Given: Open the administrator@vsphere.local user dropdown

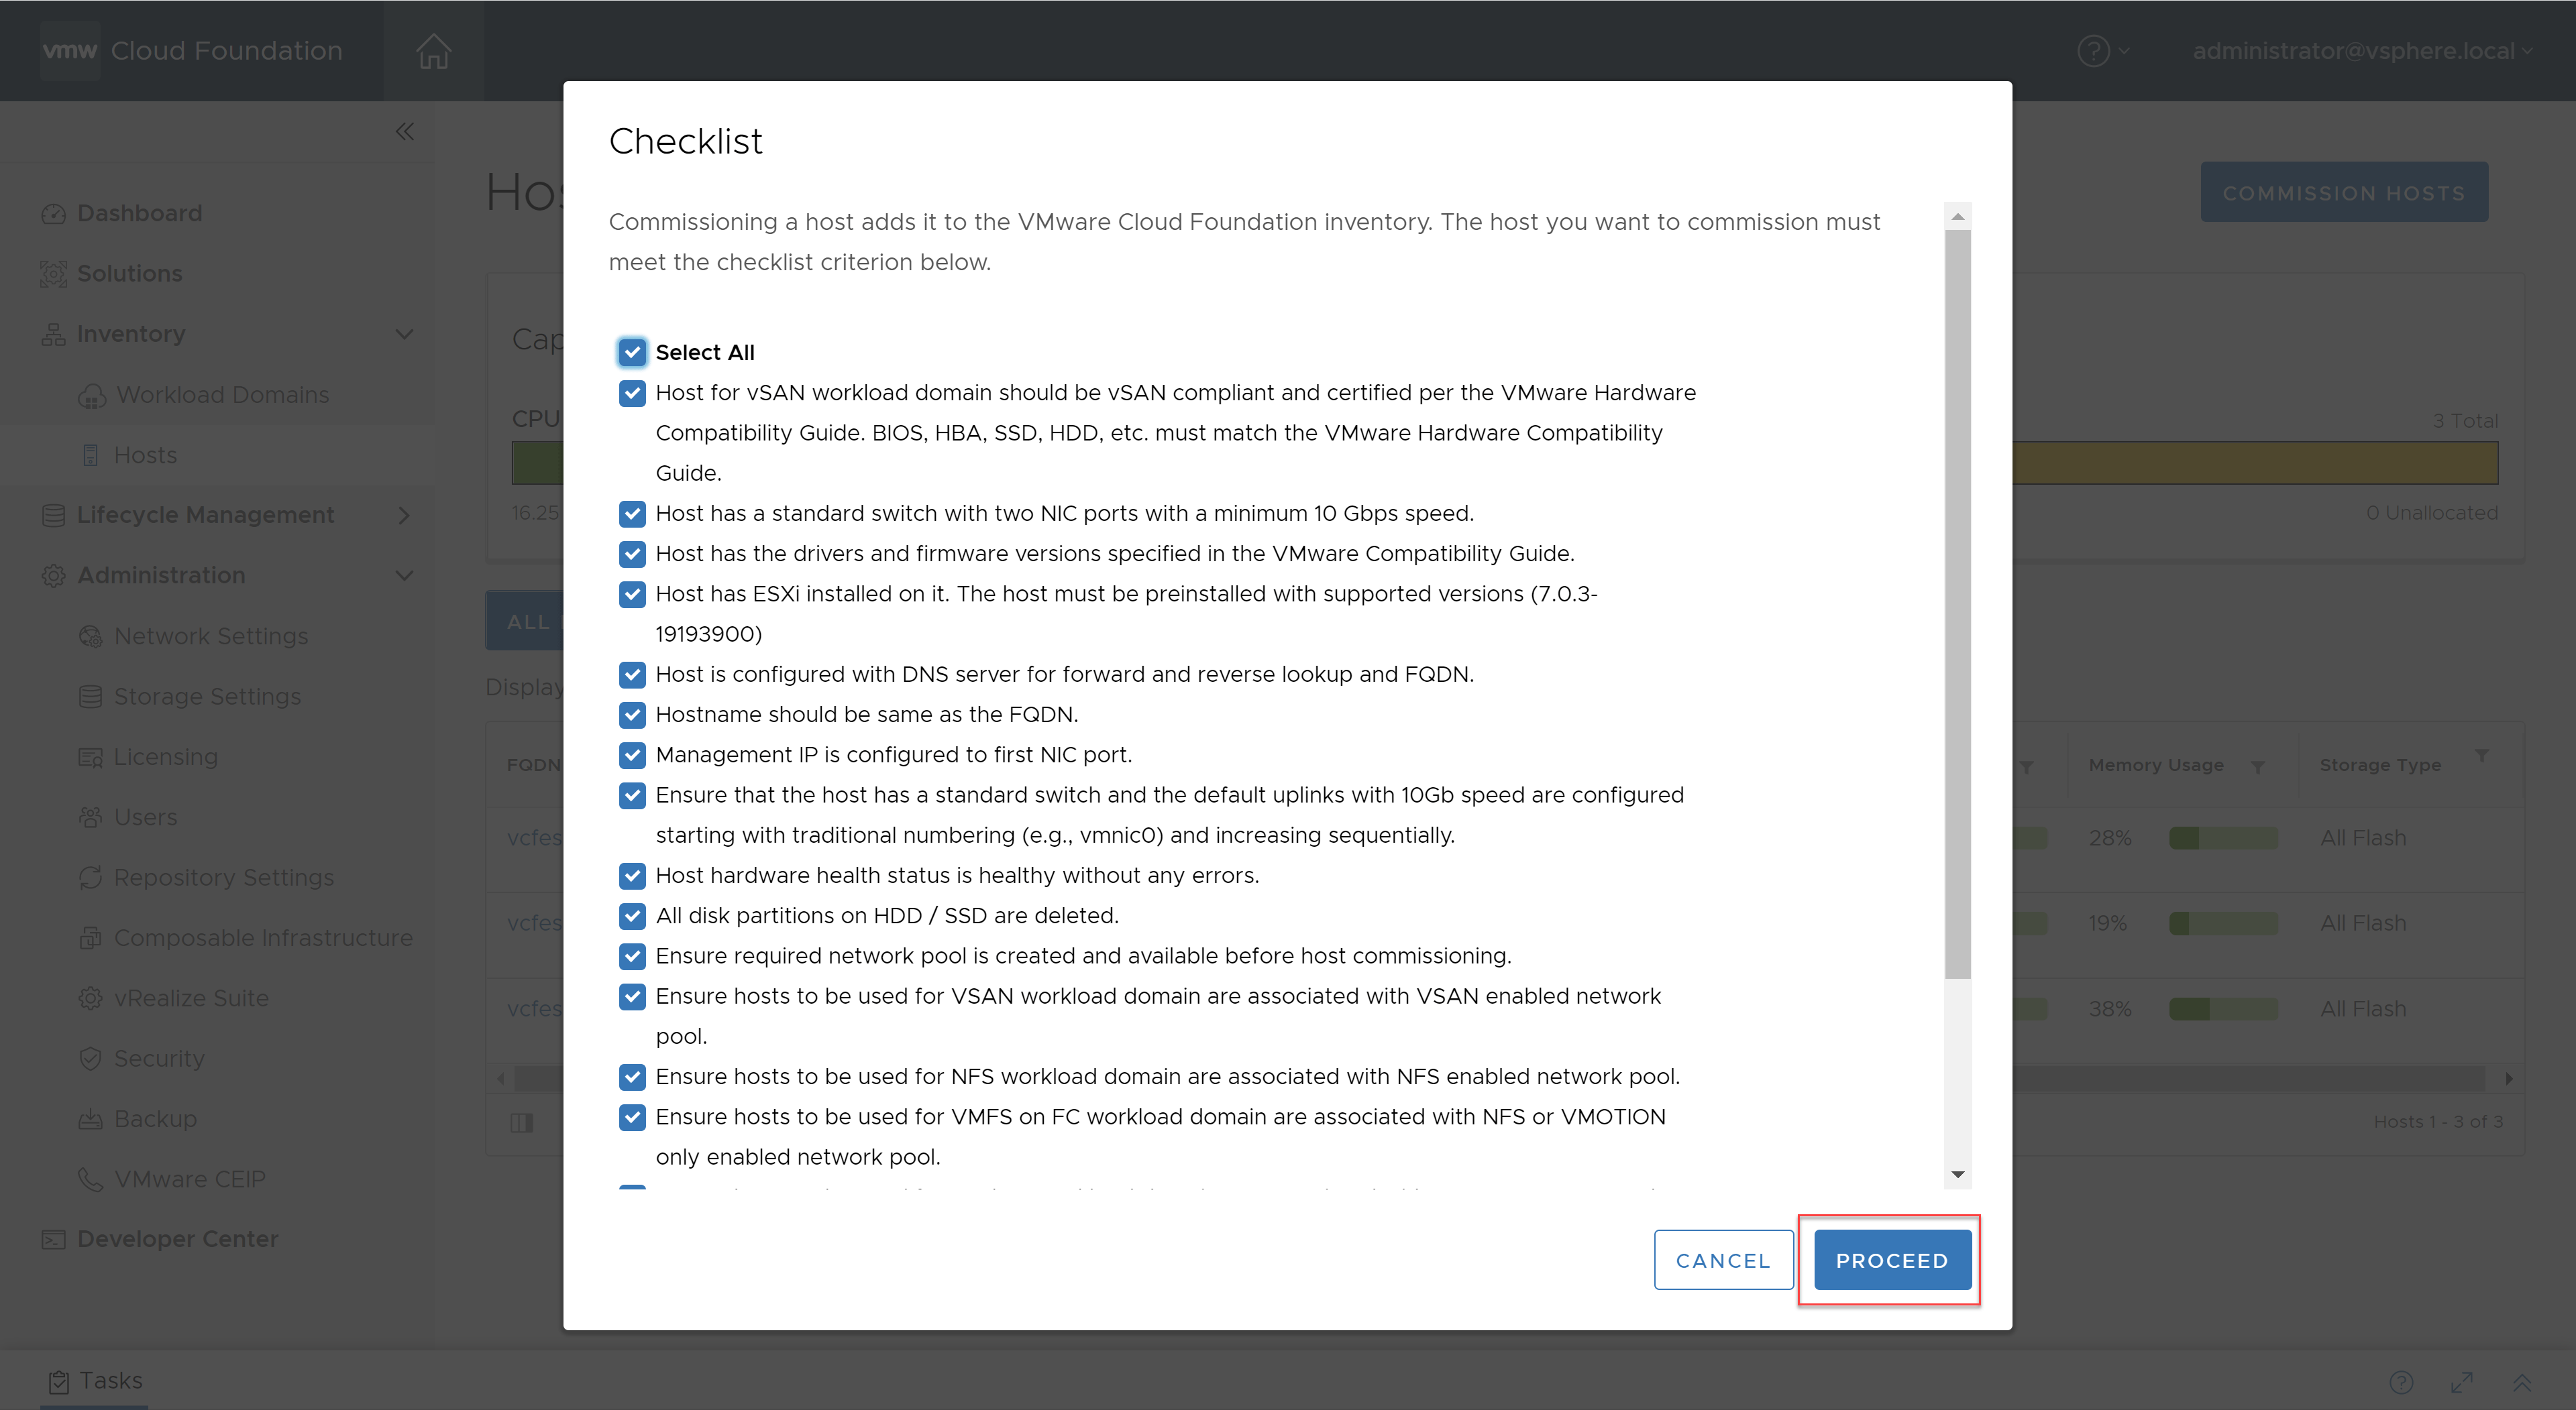Looking at the screenshot, I should pyautogui.click(x=2361, y=51).
